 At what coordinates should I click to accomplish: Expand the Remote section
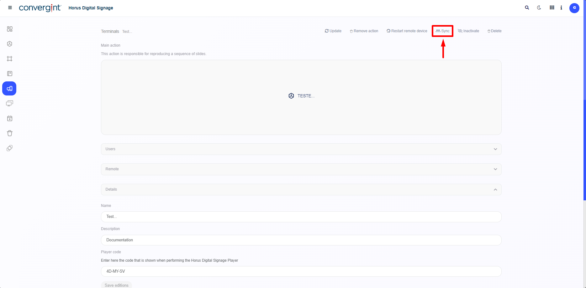tap(301, 169)
